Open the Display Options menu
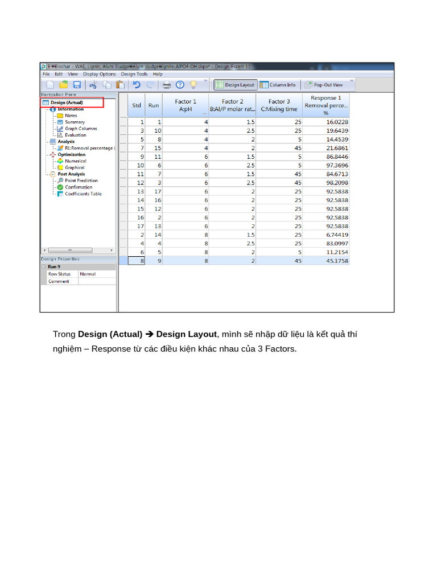The height and width of the screenshot is (583, 437). click(x=99, y=74)
